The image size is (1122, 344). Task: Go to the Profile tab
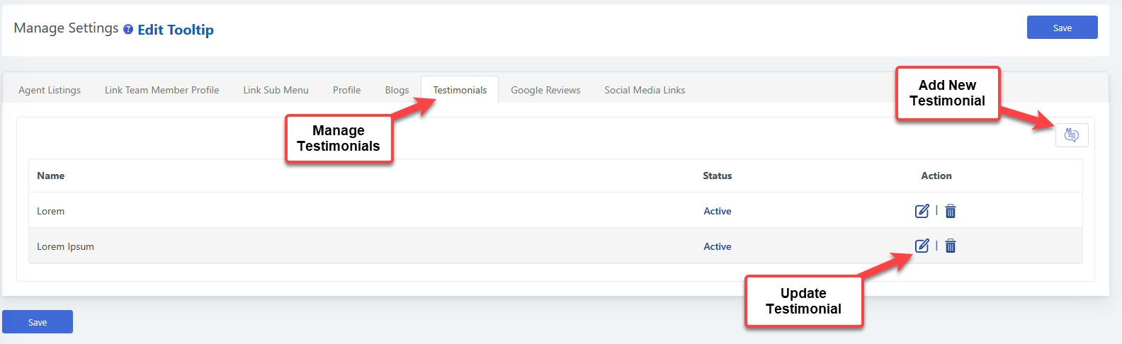(x=346, y=90)
